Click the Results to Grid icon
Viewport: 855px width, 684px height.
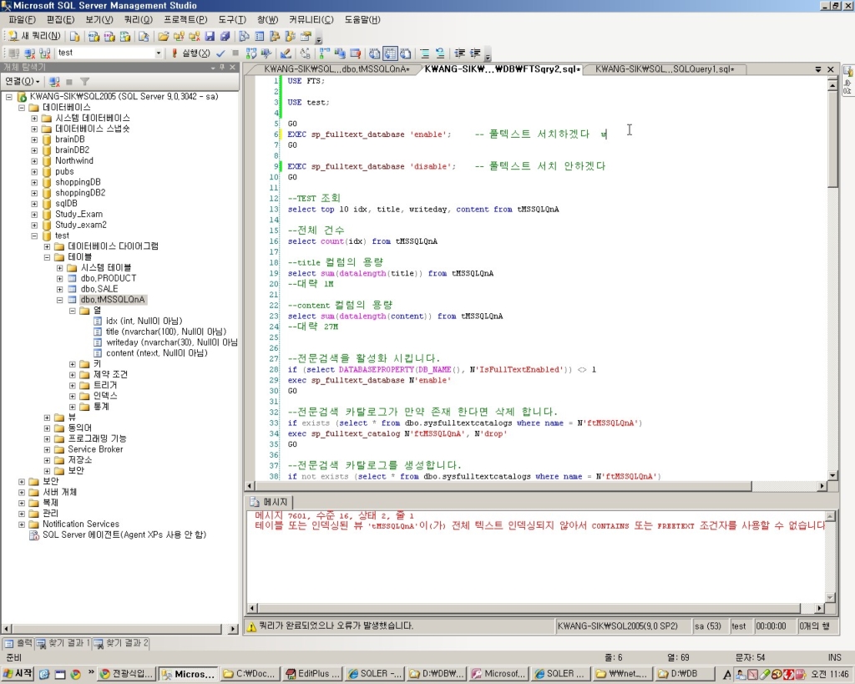pos(390,53)
